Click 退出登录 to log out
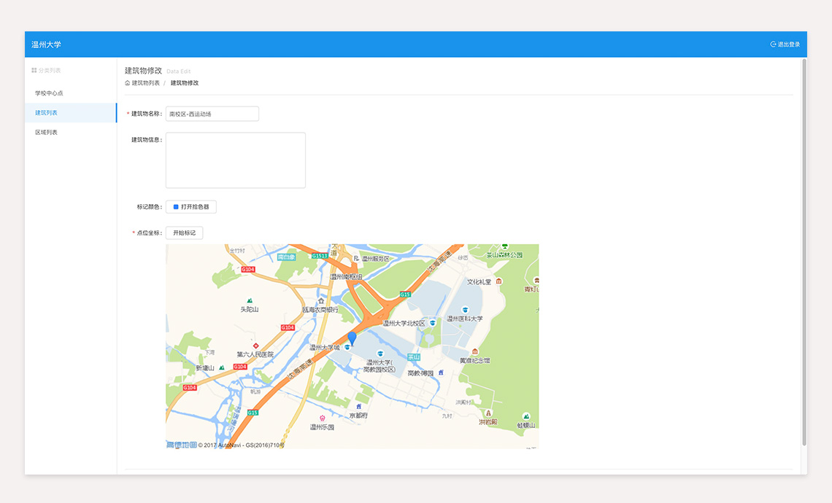The image size is (832, 503). (x=788, y=44)
